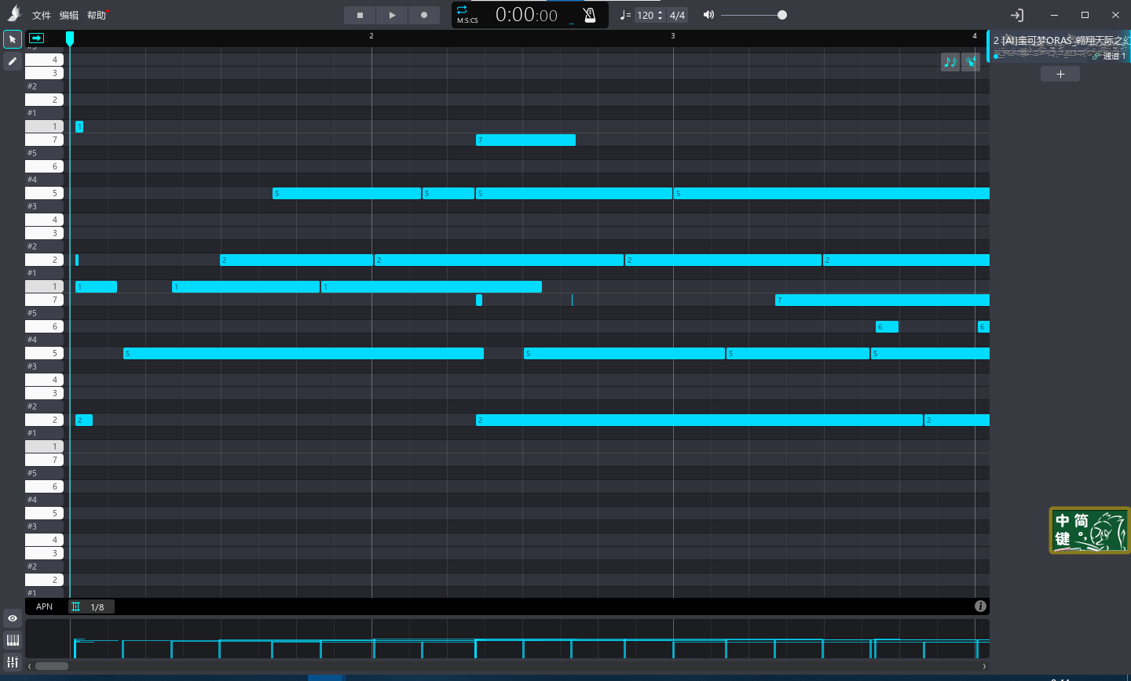Select the ORAS track in track list
This screenshot has height=681, width=1131.
1060,46
